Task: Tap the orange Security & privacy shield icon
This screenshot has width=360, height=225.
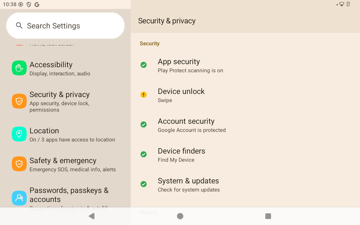Action: click(19, 101)
